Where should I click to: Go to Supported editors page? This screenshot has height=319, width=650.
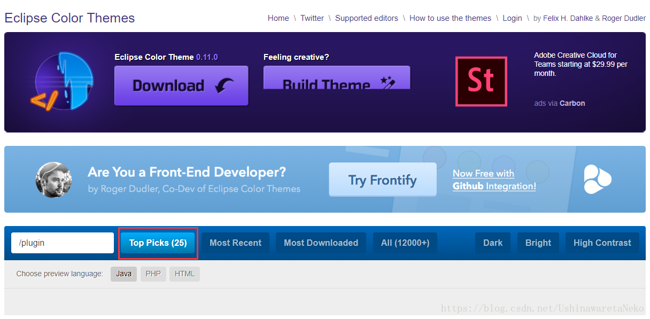367,18
